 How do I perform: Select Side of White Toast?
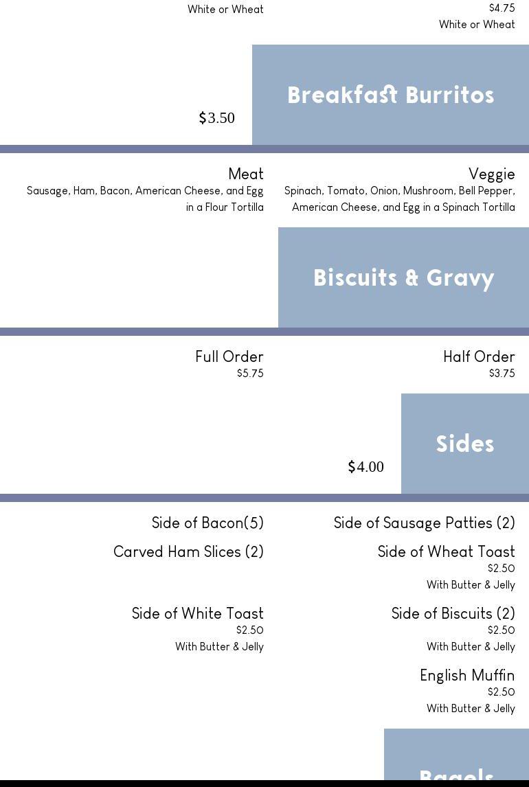click(x=198, y=613)
